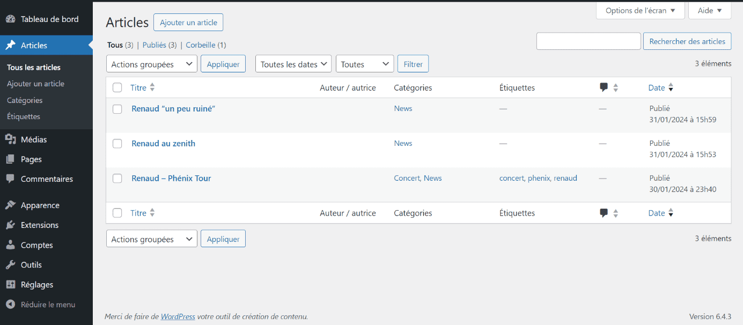Click the Articles pushpin icon in sidebar
This screenshot has height=325, width=743.
pos(10,46)
